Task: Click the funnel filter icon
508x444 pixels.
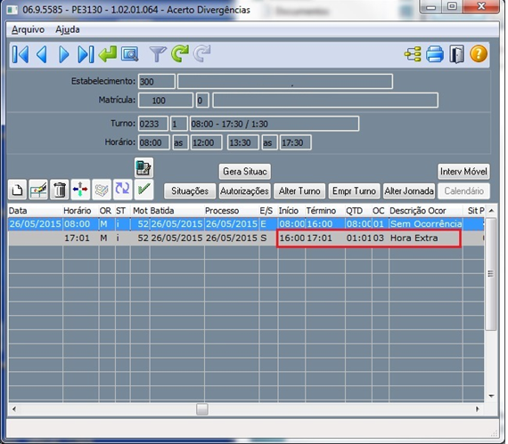Action: 158,54
